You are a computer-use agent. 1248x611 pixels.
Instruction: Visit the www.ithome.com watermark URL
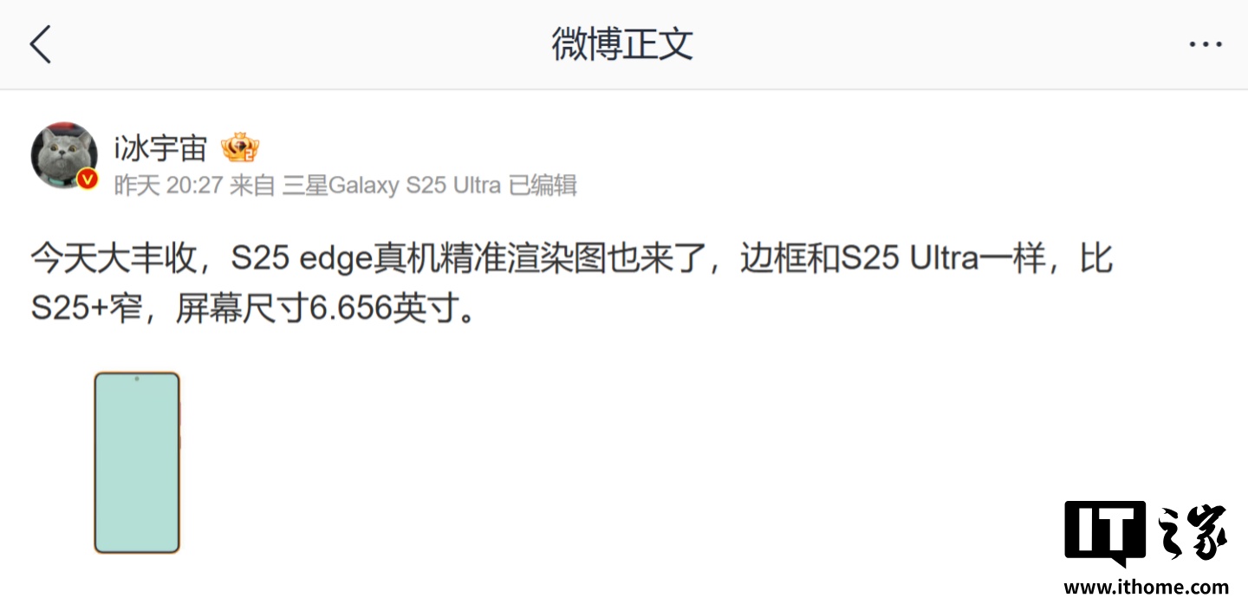pyautogui.click(x=1147, y=587)
